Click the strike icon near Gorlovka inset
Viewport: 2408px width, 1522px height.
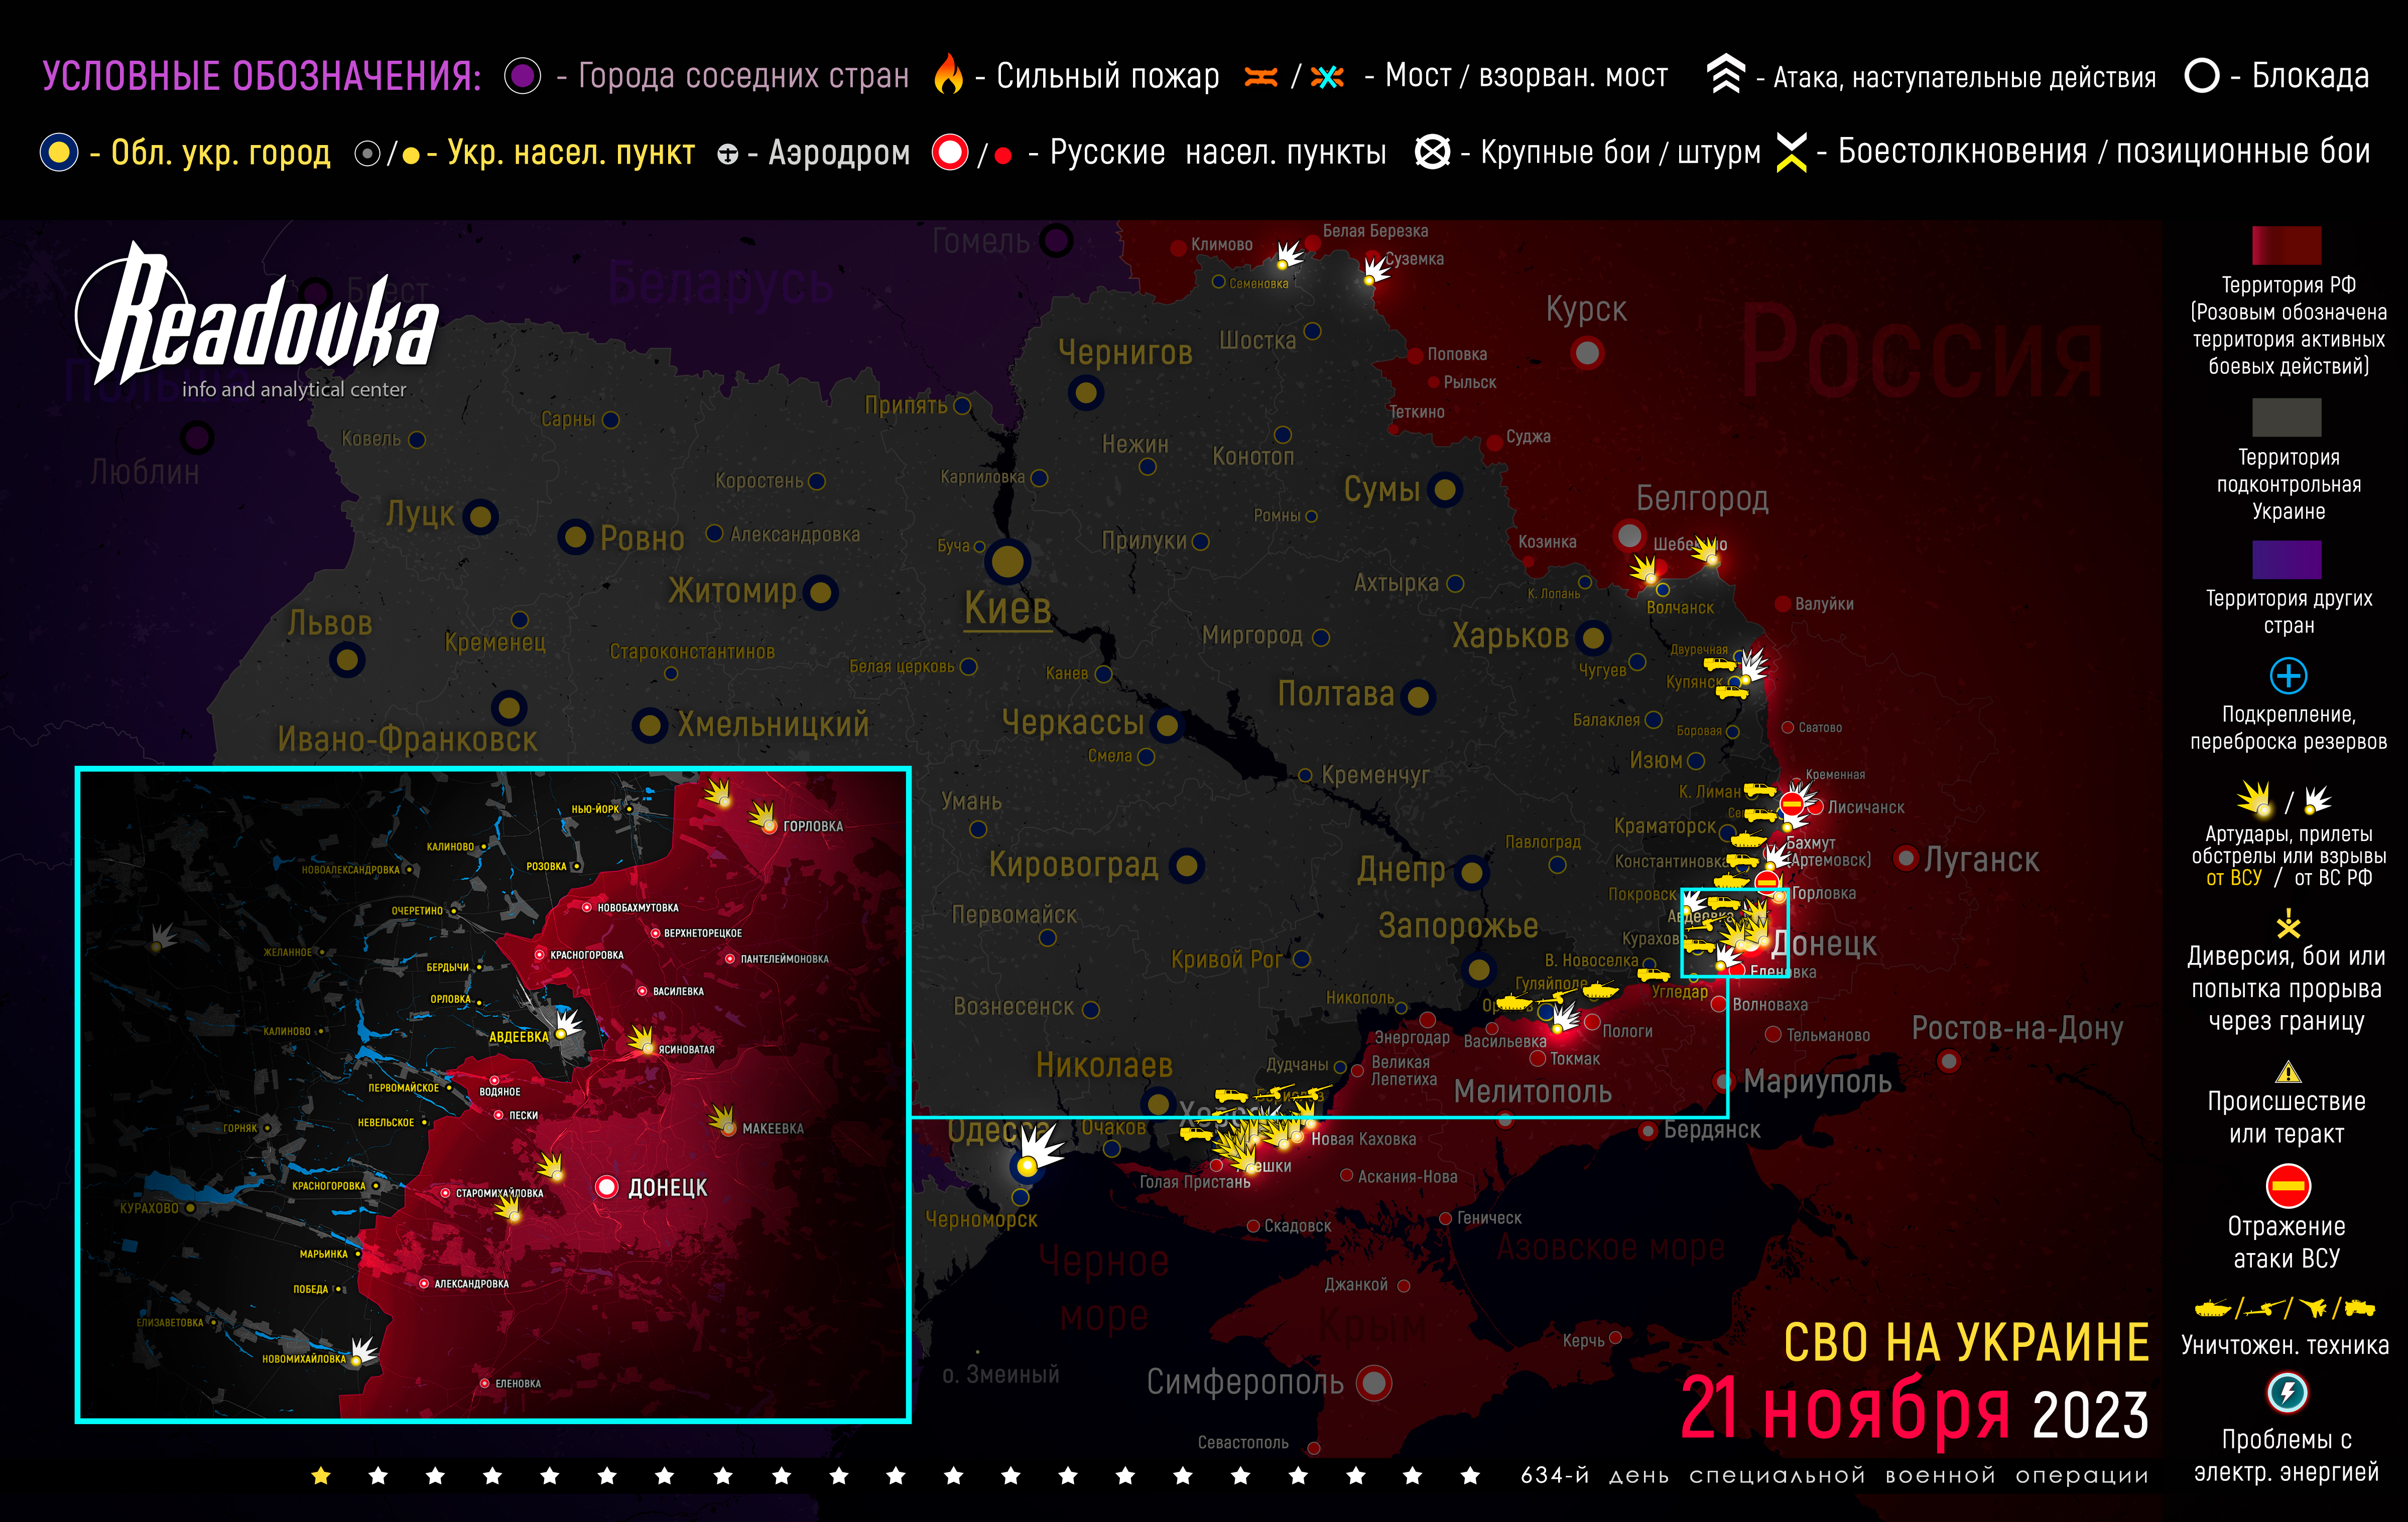click(x=763, y=816)
